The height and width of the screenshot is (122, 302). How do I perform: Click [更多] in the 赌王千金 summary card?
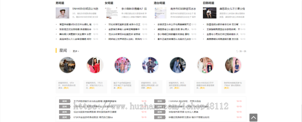click(119, 88)
